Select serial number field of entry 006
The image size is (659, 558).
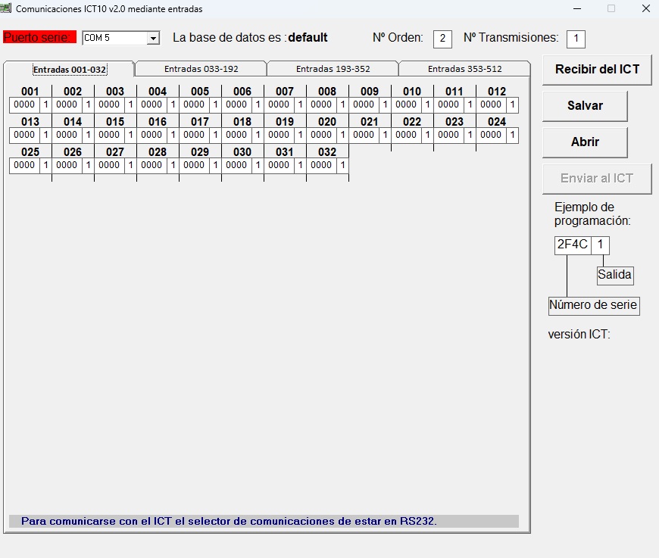(236, 104)
